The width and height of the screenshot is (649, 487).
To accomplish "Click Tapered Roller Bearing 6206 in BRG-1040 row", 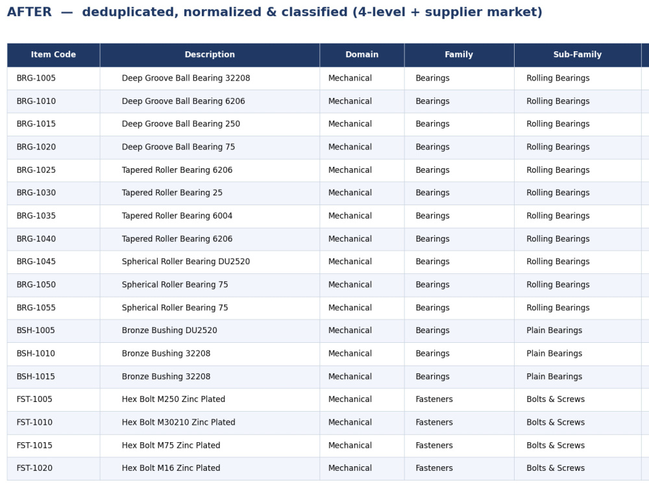I will [x=177, y=239].
